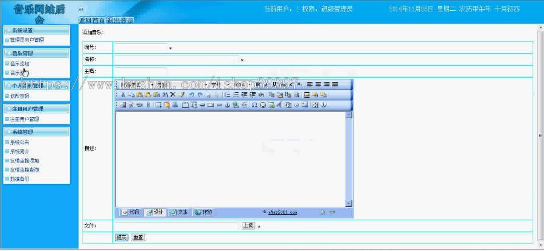Open 管理员用户管理 in sidebar
Screen dimensions: 544x251
coord(27,40)
